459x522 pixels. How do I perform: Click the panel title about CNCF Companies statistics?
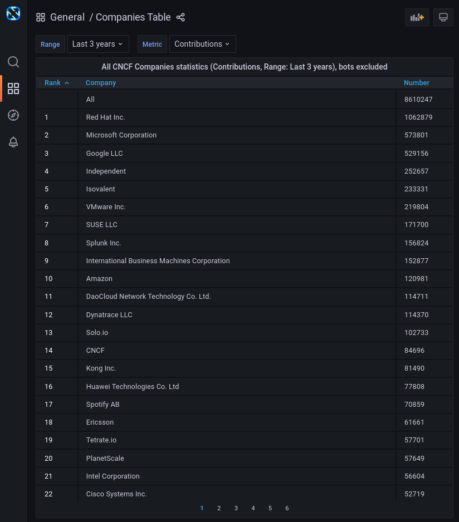245,67
